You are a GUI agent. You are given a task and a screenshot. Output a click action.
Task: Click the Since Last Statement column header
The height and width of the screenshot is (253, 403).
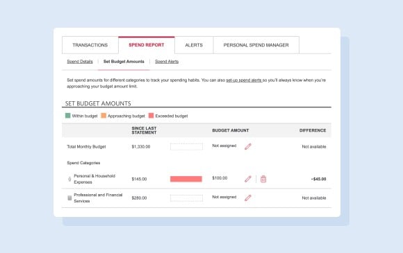point(144,130)
